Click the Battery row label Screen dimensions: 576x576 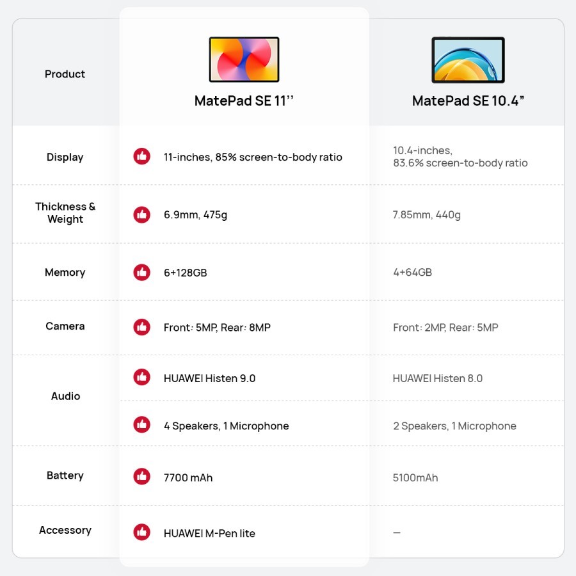point(65,476)
